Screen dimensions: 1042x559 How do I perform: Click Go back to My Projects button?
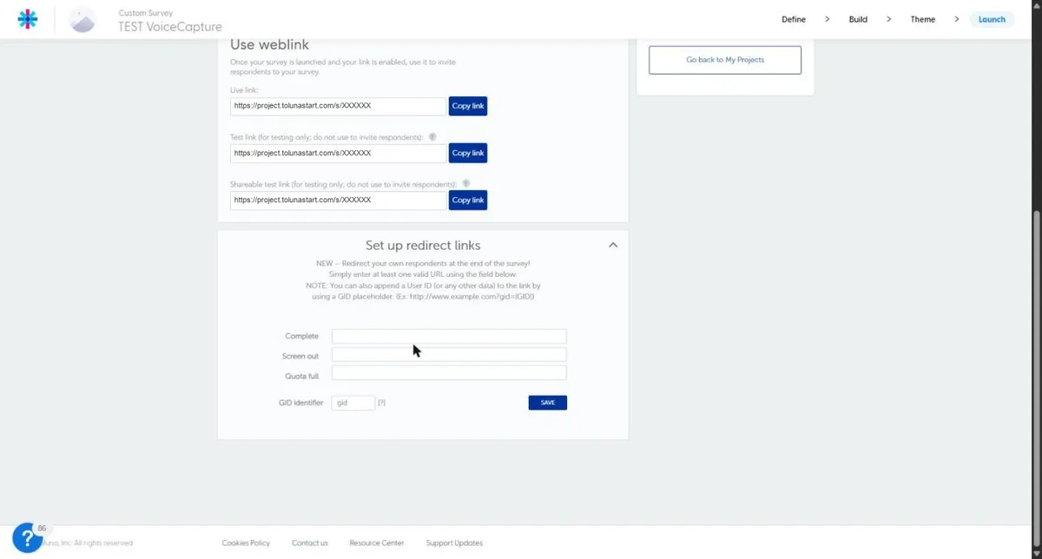(x=725, y=60)
